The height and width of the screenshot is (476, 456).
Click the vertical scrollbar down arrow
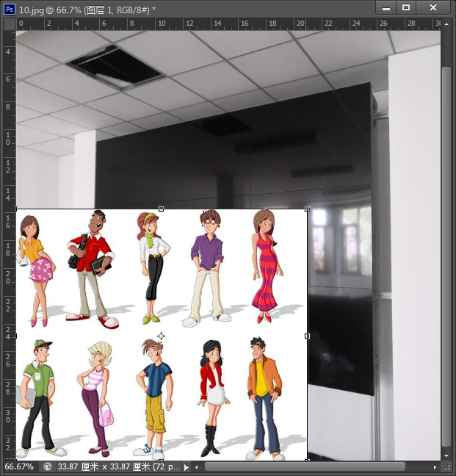[x=446, y=455]
